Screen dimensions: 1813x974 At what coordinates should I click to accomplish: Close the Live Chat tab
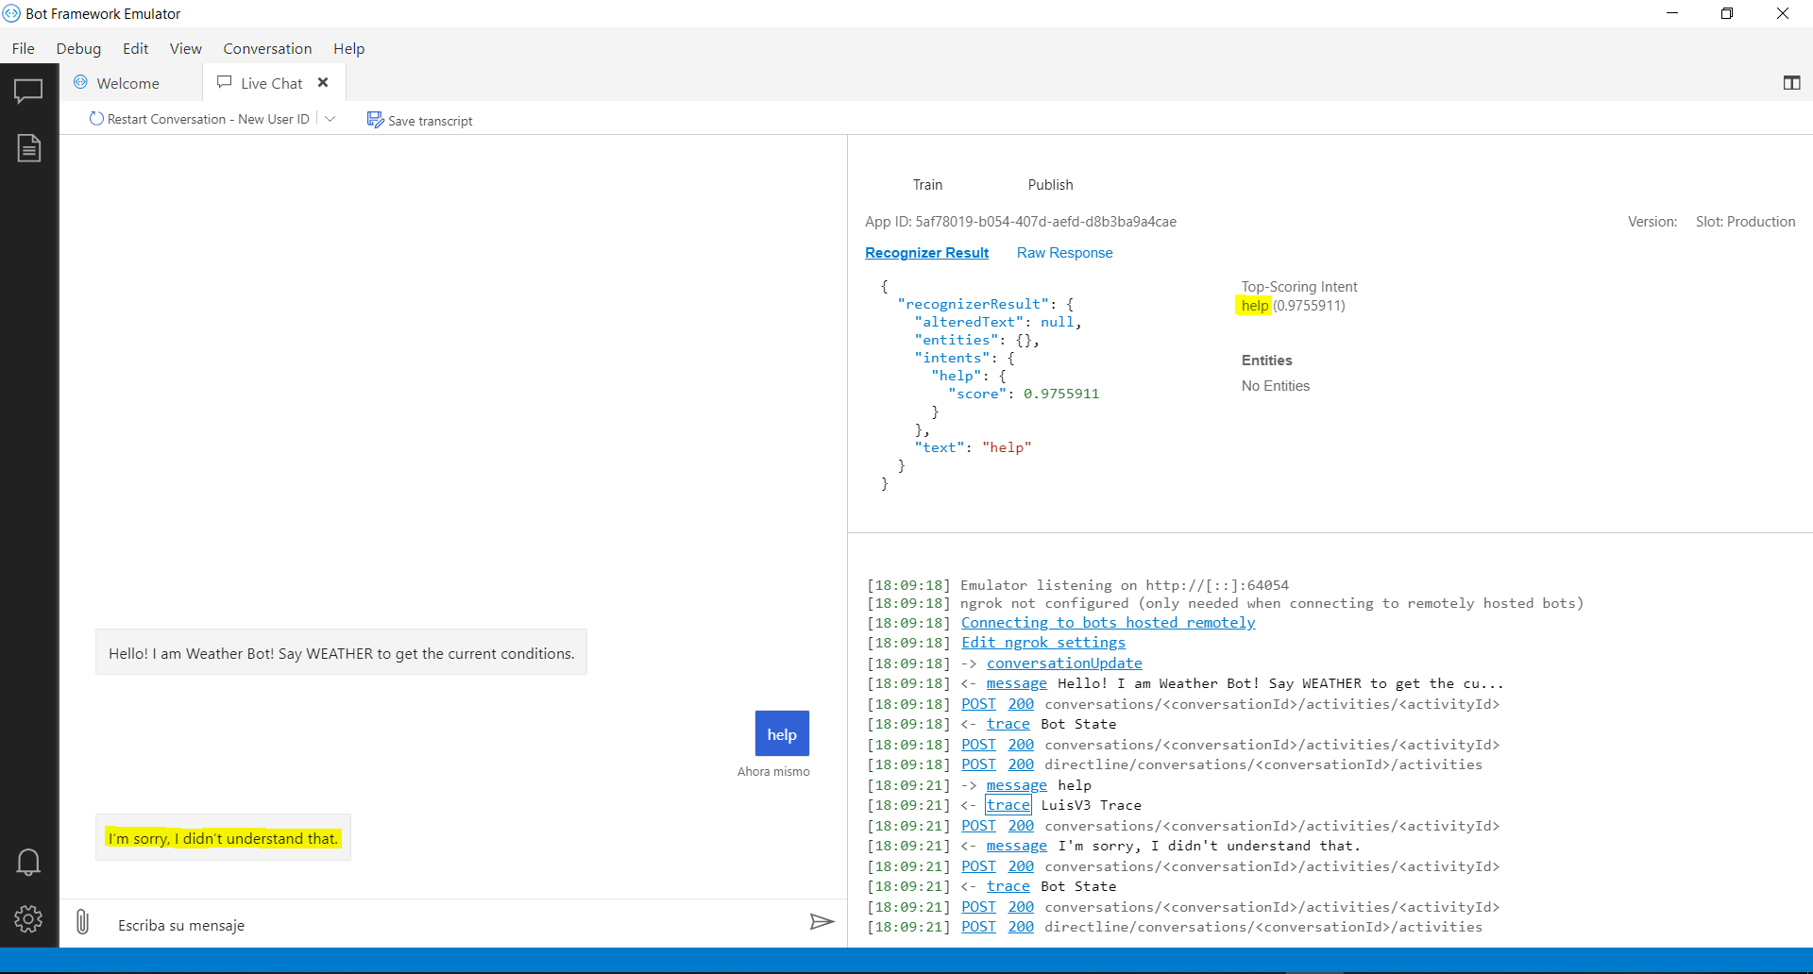coord(323,82)
